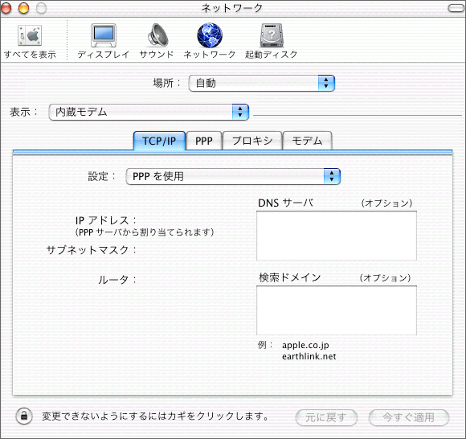Open the すべてを表示 (Show All) icon
This screenshot has width=466, height=439.
click(30, 35)
